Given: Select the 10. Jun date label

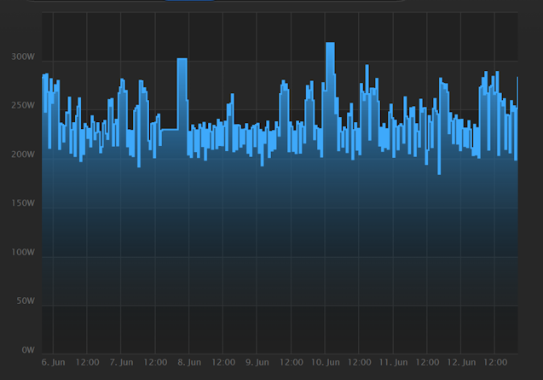Looking at the screenshot, I should point(324,362).
